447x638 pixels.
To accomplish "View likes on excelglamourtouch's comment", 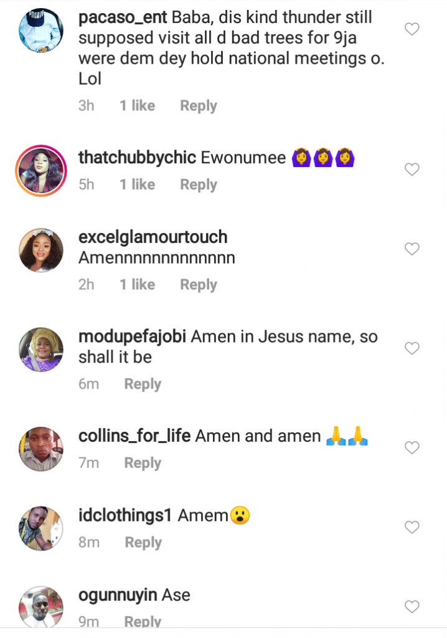I will tap(138, 285).
